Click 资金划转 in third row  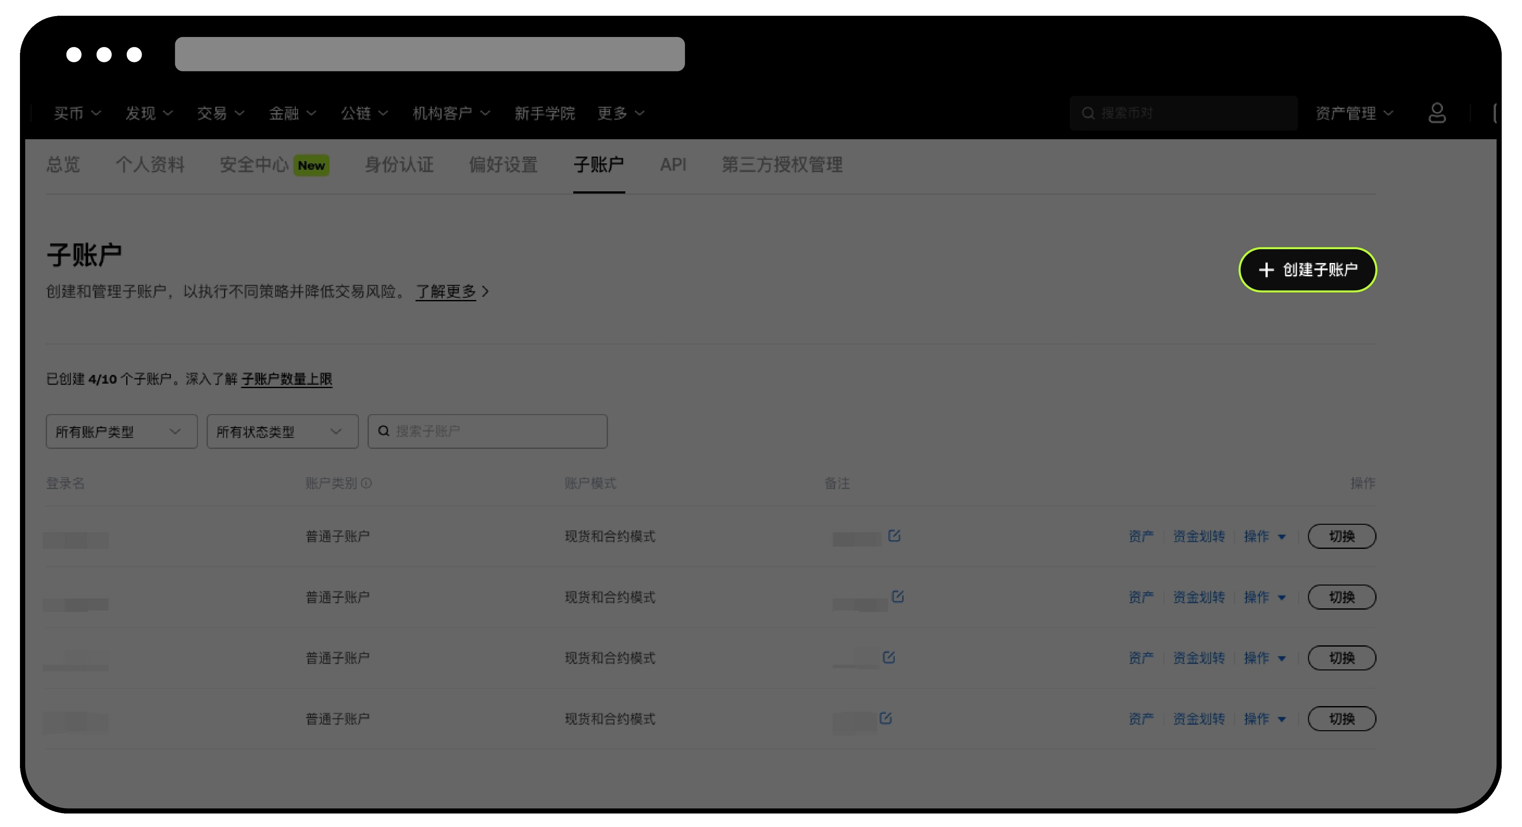(x=1199, y=658)
